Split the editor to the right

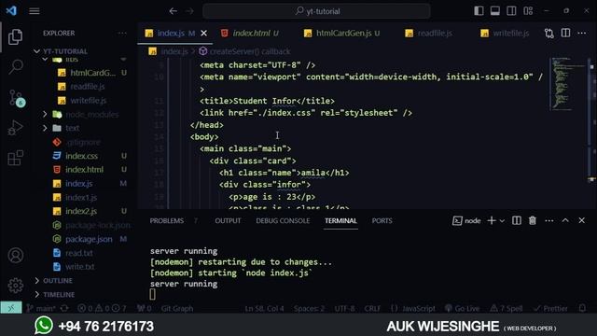[566, 34]
